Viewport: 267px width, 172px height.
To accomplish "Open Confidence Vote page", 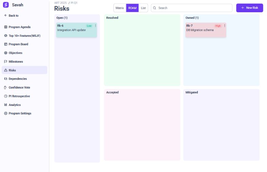I will (x=19, y=88).
